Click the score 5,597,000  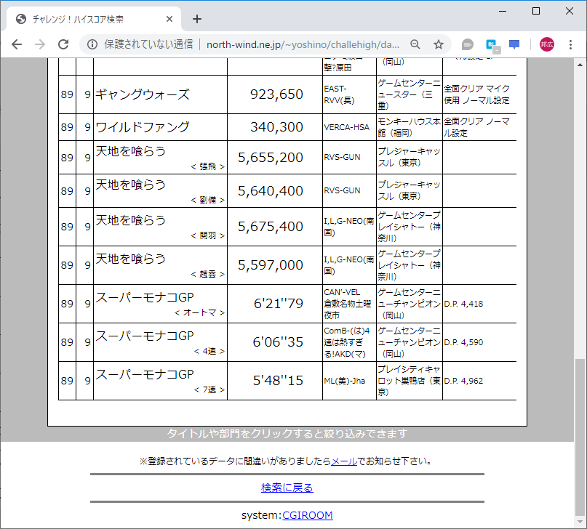271,264
